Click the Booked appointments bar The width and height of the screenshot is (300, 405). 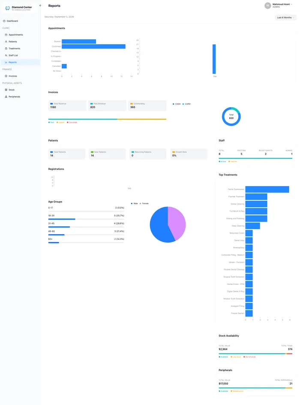(x=79, y=42)
